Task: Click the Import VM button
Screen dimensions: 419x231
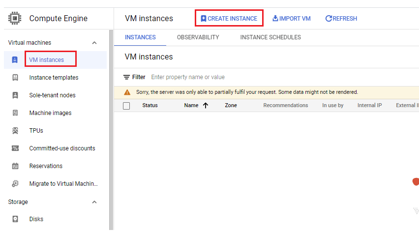Action: (x=292, y=18)
